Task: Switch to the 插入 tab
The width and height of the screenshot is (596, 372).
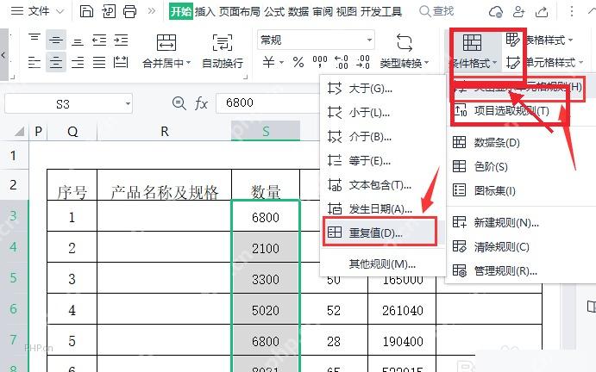Action: (x=205, y=11)
